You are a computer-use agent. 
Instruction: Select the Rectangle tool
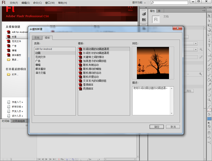pos(209,55)
